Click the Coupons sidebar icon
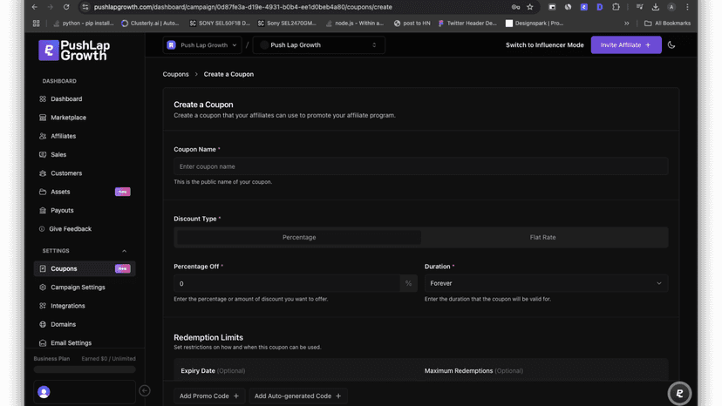The width and height of the screenshot is (722, 406). (x=43, y=269)
